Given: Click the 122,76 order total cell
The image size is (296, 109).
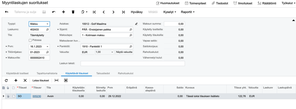Looking at the screenshot, I should pyautogui.click(x=237, y=96).
